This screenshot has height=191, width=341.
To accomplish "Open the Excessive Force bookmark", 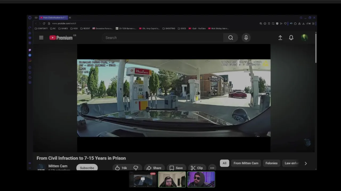I will pos(103,28).
